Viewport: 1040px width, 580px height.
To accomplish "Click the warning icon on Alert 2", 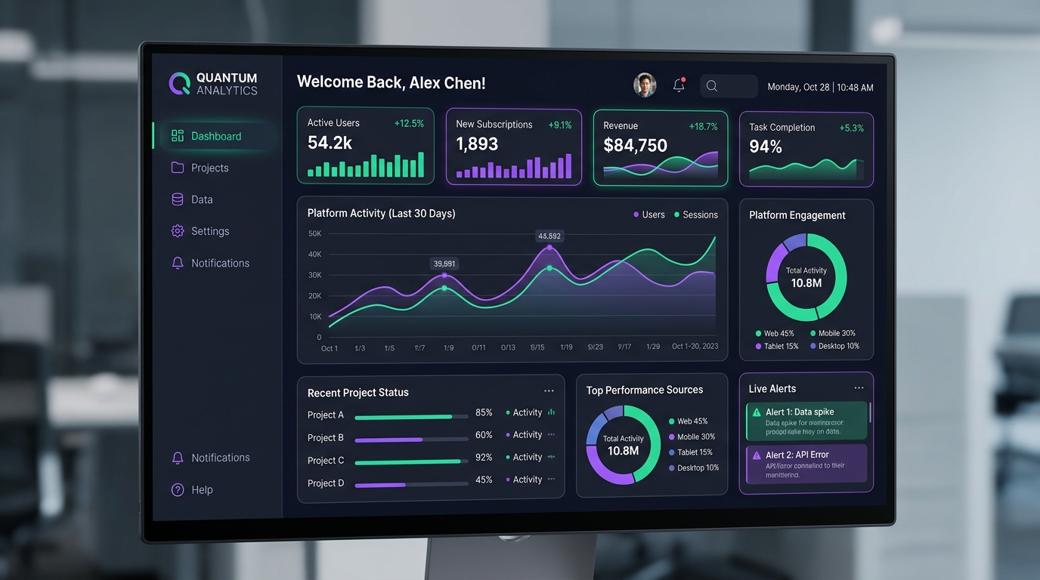I will (756, 455).
